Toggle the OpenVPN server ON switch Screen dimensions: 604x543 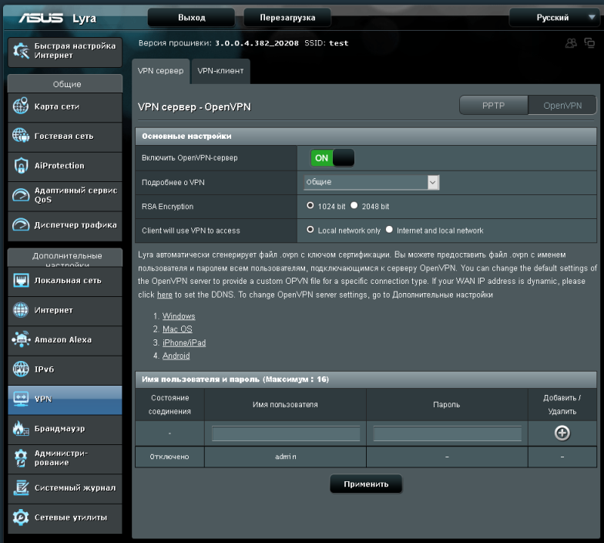pos(333,157)
